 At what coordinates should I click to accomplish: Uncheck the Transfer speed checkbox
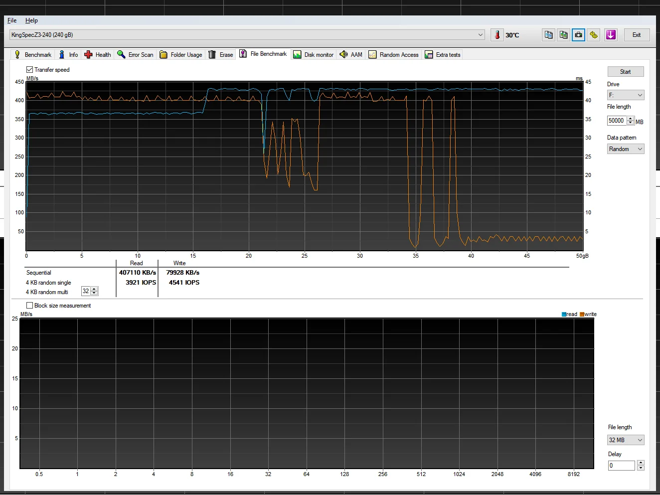click(30, 70)
